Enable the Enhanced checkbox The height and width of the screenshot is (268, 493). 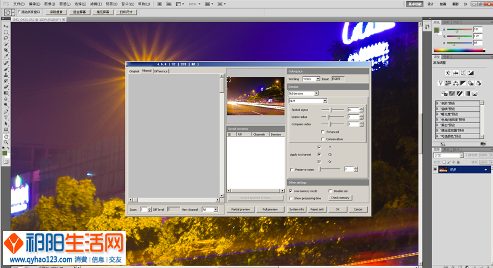322,132
